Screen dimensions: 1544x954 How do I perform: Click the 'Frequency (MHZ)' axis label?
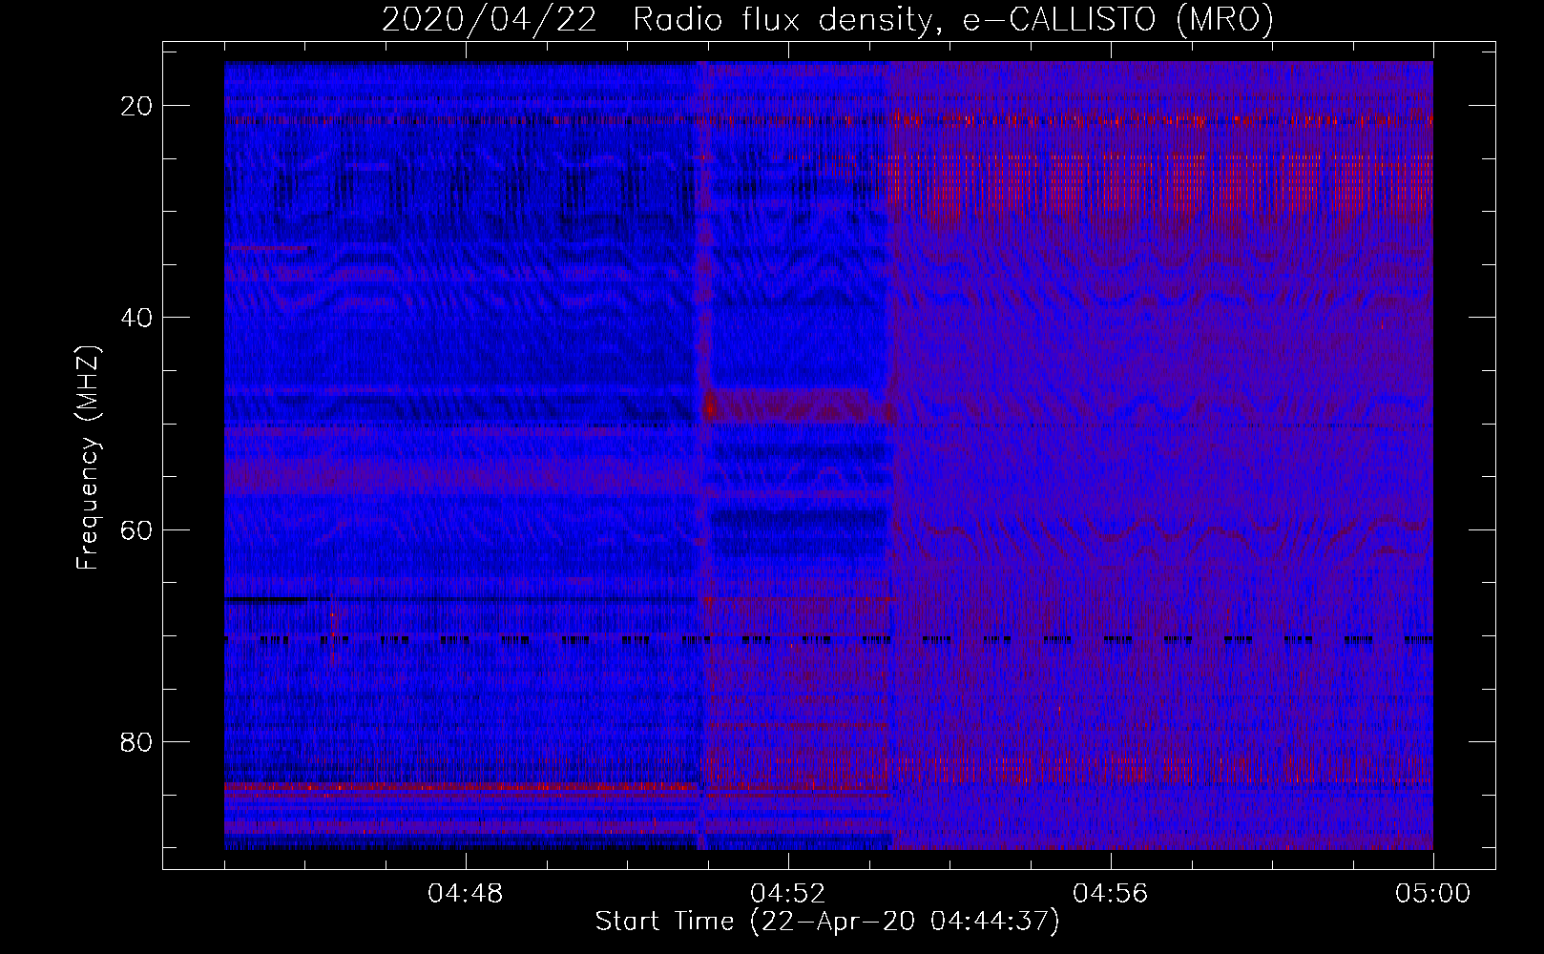point(88,457)
